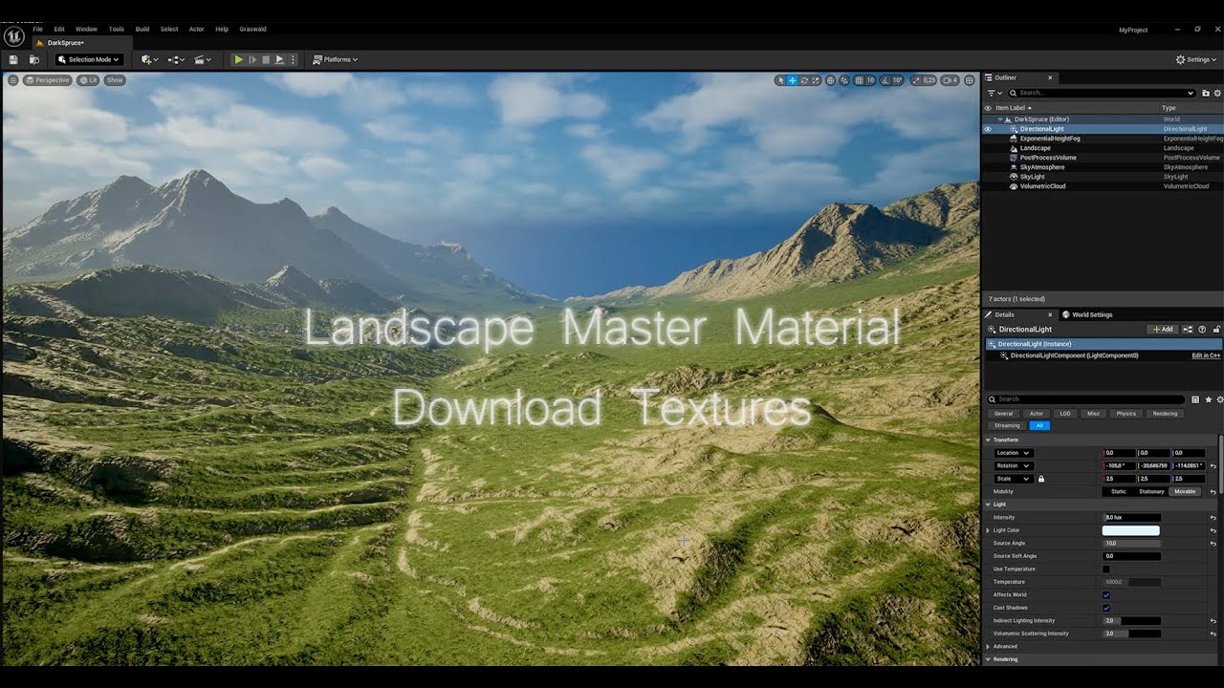1224x688 pixels.
Task: Click the Edit in C++ link
Action: coord(1206,355)
